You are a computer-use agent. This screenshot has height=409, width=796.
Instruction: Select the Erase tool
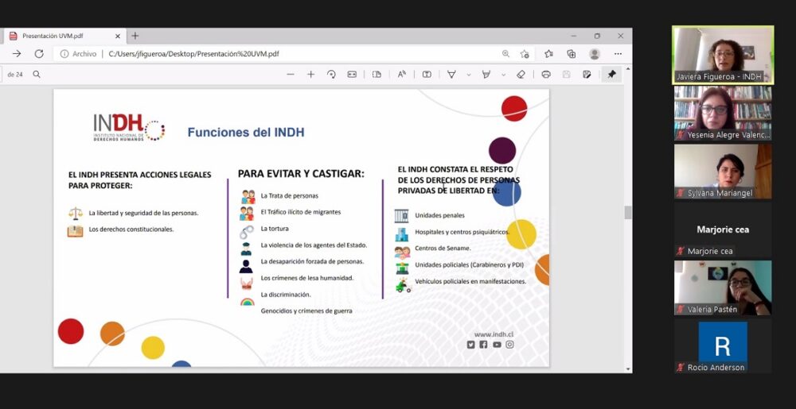tap(521, 75)
